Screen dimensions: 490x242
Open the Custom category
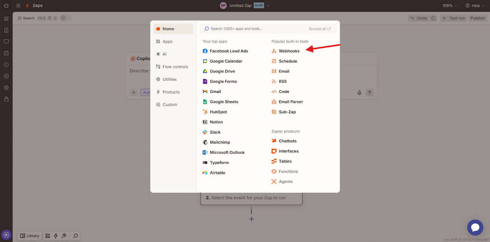tap(173, 105)
